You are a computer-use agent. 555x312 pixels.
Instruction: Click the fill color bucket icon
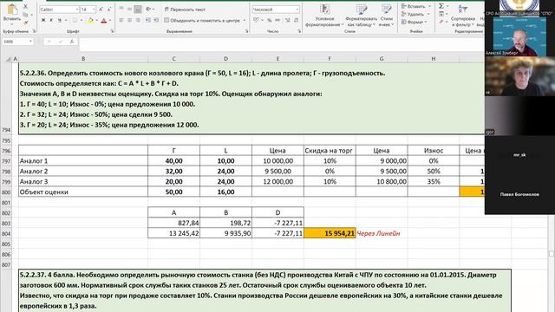(90, 21)
